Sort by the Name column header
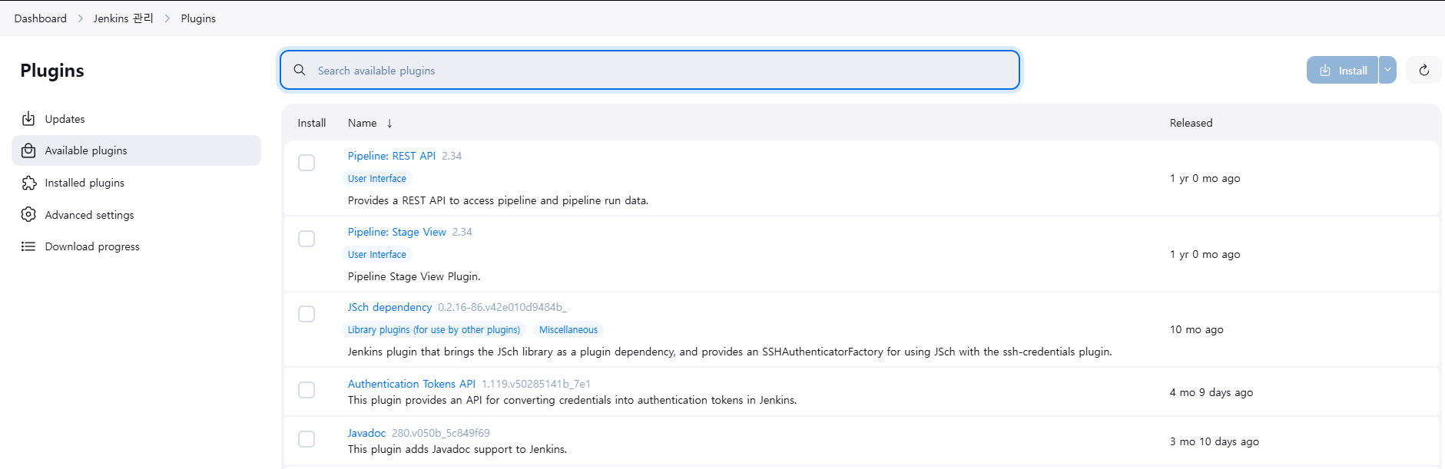This screenshot has width=1445, height=469. point(362,123)
